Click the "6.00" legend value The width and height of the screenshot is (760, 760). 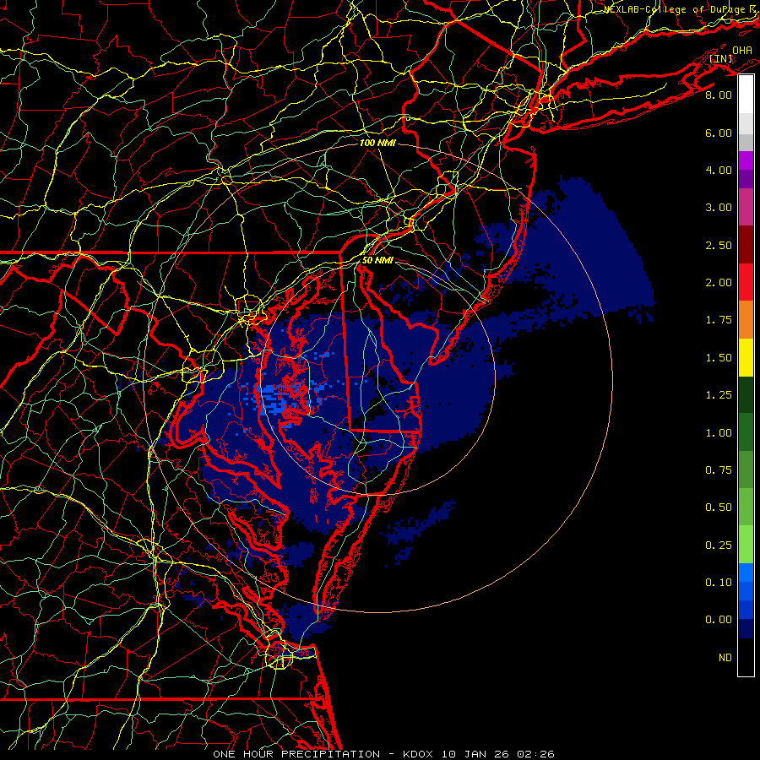click(x=719, y=133)
